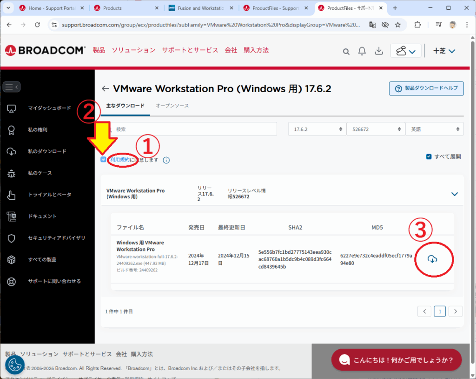Open notifications bell icon in header

[362, 51]
